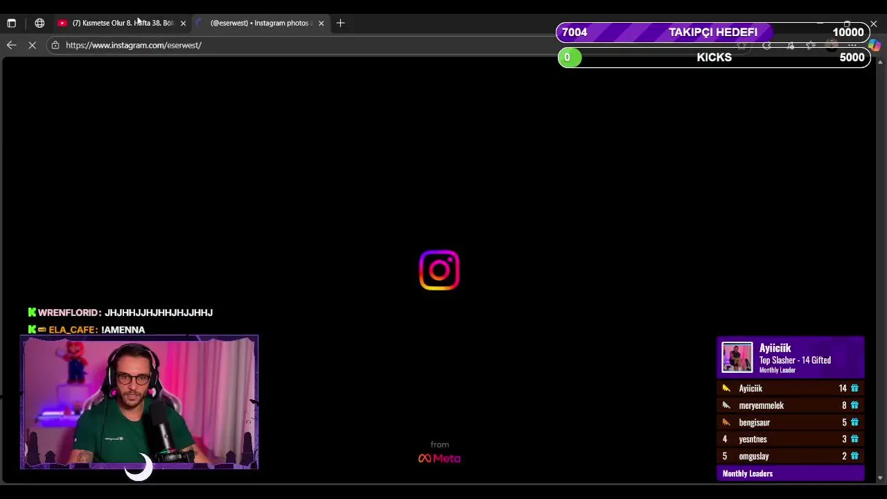The width and height of the screenshot is (887, 499).
Task: Click the Instagram logo in the page center
Action: click(439, 270)
